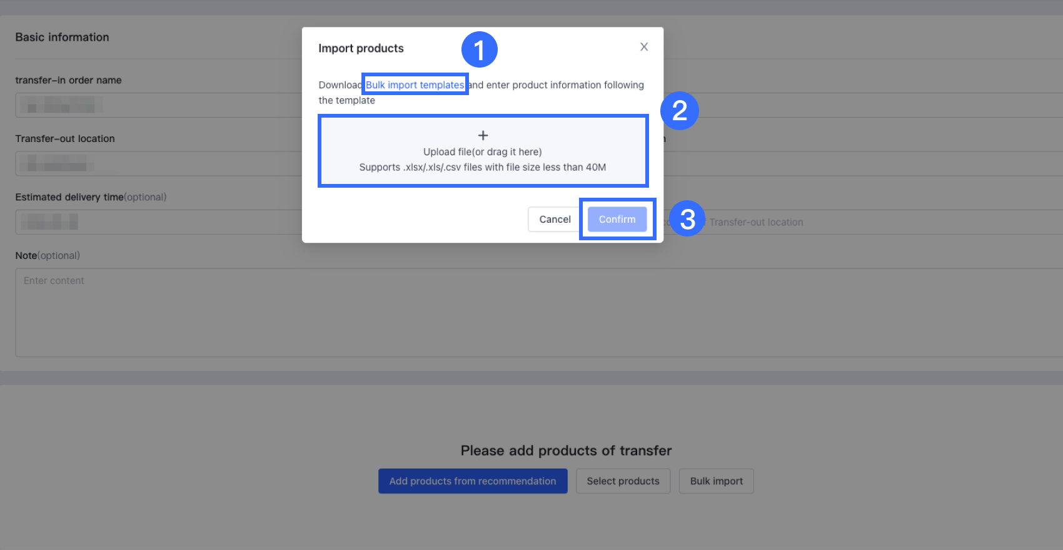This screenshot has width=1063, height=550.
Task: Click the blue step 1 badge
Action: coord(479,50)
